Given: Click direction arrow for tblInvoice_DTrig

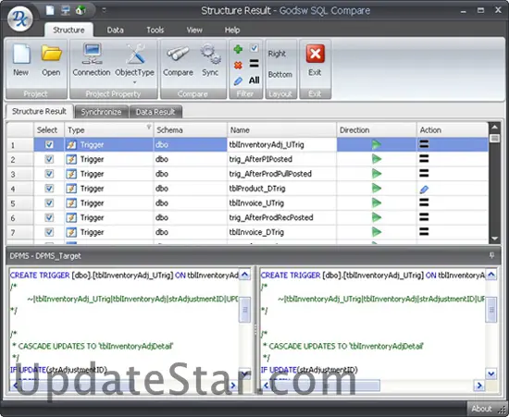Looking at the screenshot, I should (377, 232).
